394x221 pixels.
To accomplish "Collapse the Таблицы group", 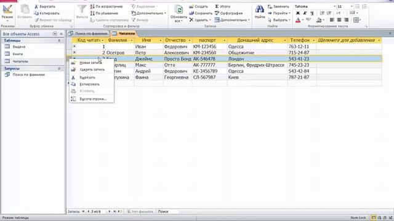I will click(x=59, y=41).
